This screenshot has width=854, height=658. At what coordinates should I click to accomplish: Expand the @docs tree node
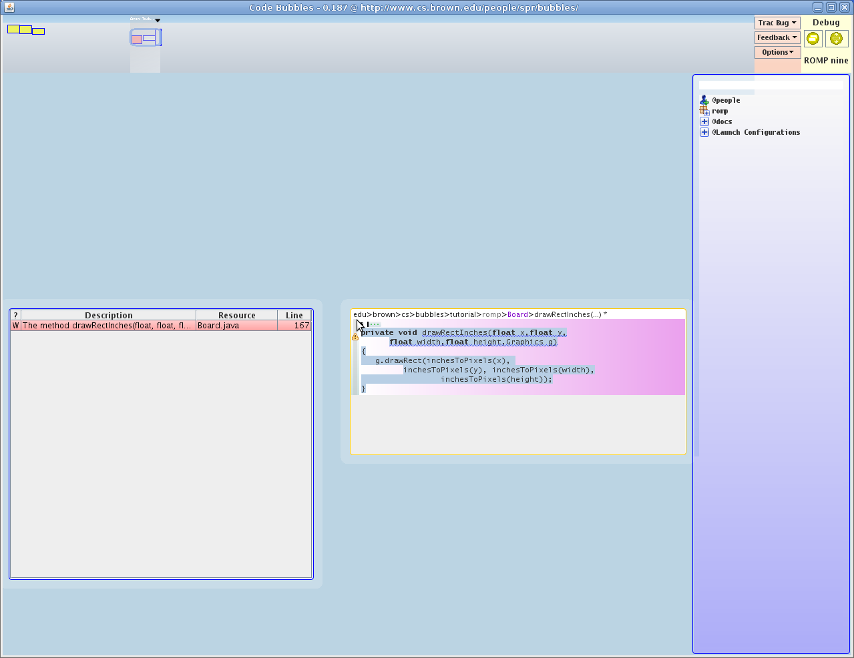point(704,121)
